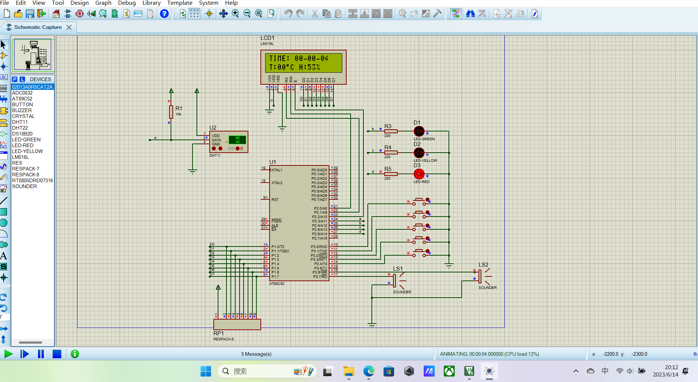Image resolution: width=698 pixels, height=382 pixels.
Task: Click the taskbar search box
Action: coord(267,371)
